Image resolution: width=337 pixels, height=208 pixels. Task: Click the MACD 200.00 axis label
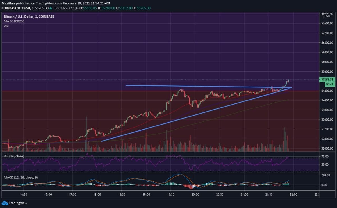click(x=326, y=175)
